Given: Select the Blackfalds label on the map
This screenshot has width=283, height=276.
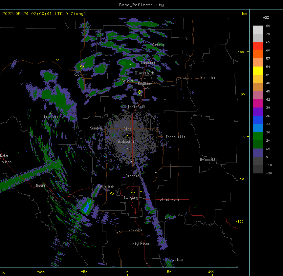Looking at the screenshot, I should (145, 73).
